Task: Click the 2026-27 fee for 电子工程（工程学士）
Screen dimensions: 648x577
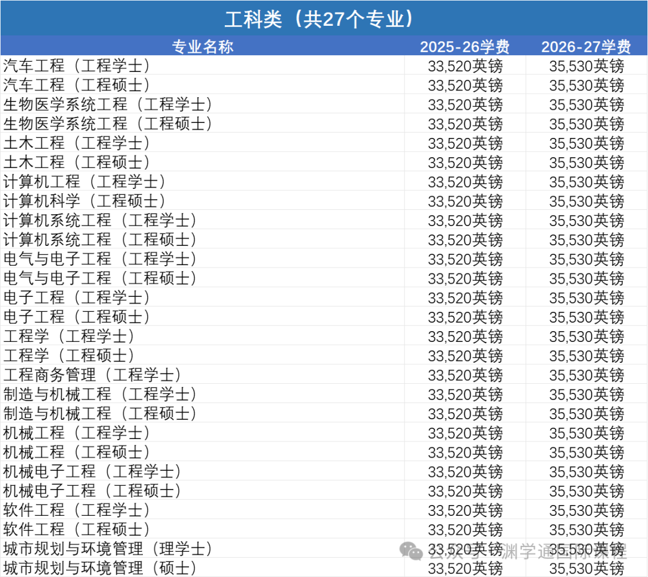Action: (586, 298)
